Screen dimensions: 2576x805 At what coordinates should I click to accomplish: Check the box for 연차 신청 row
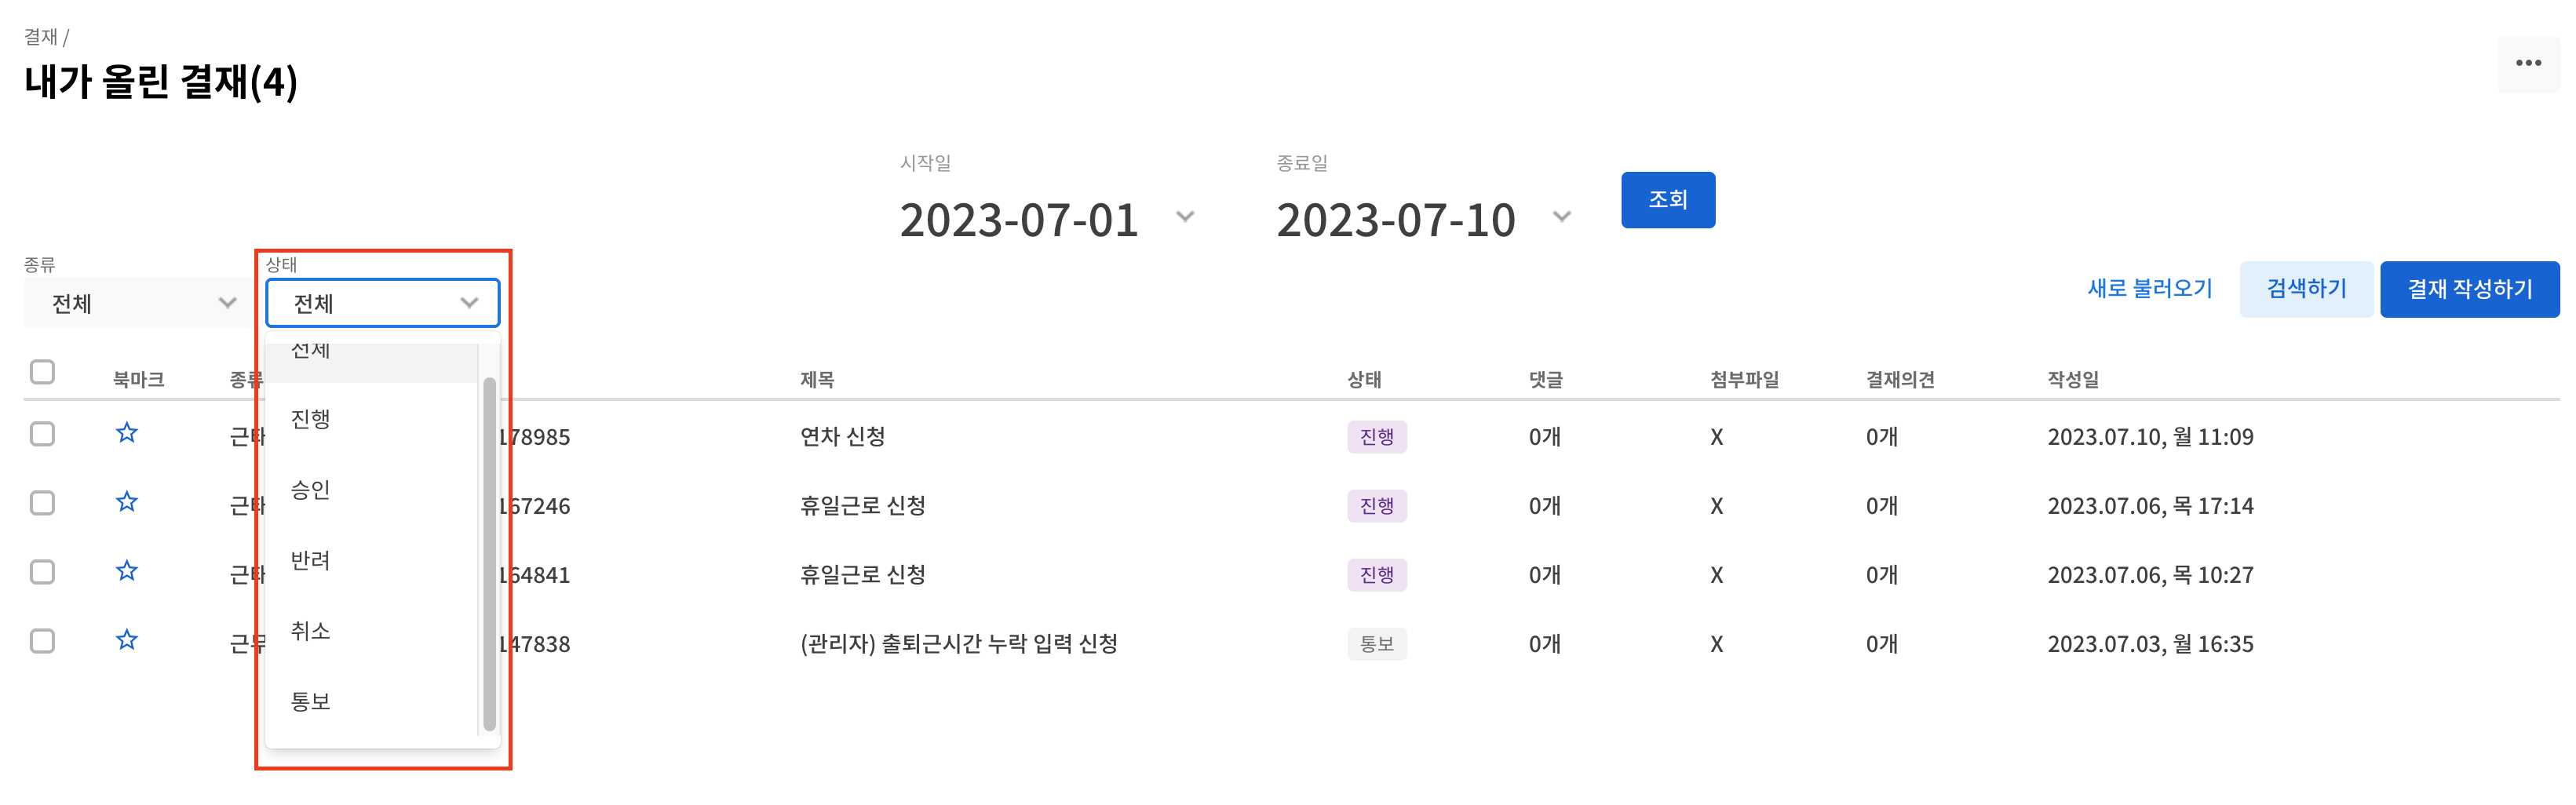tap(42, 434)
